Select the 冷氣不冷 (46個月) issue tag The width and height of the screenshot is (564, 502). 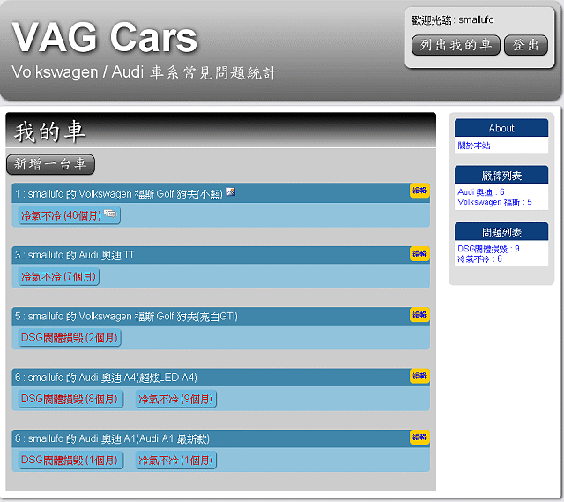(x=69, y=215)
